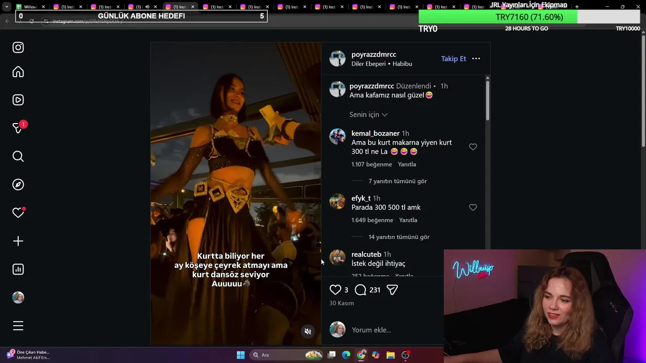
Task: Like the post with the heart icon
Action: (x=335, y=289)
